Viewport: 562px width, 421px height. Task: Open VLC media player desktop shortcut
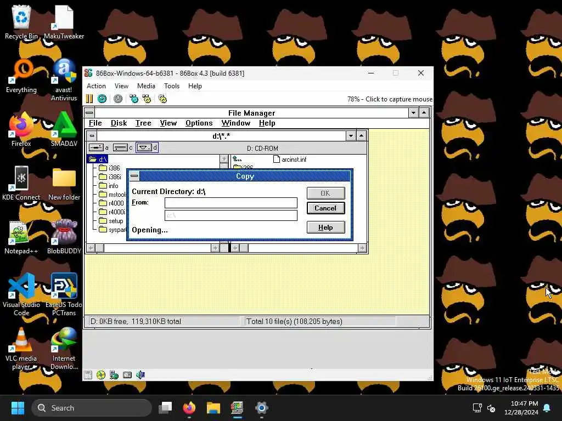pos(21,348)
